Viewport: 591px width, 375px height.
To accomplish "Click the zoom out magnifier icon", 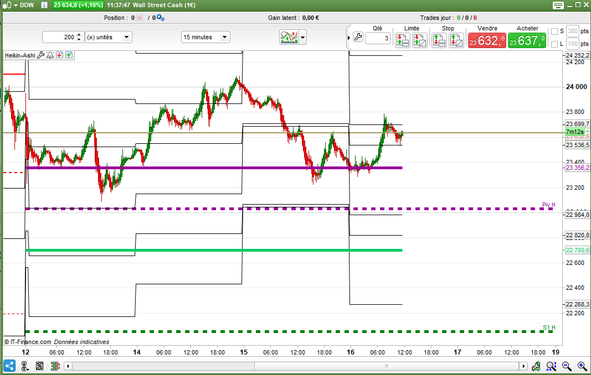I will click(x=566, y=366).
